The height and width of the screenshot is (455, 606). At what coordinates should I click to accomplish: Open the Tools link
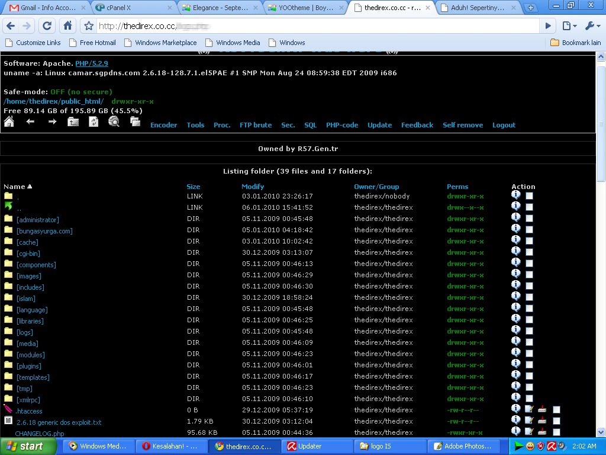tap(195, 125)
